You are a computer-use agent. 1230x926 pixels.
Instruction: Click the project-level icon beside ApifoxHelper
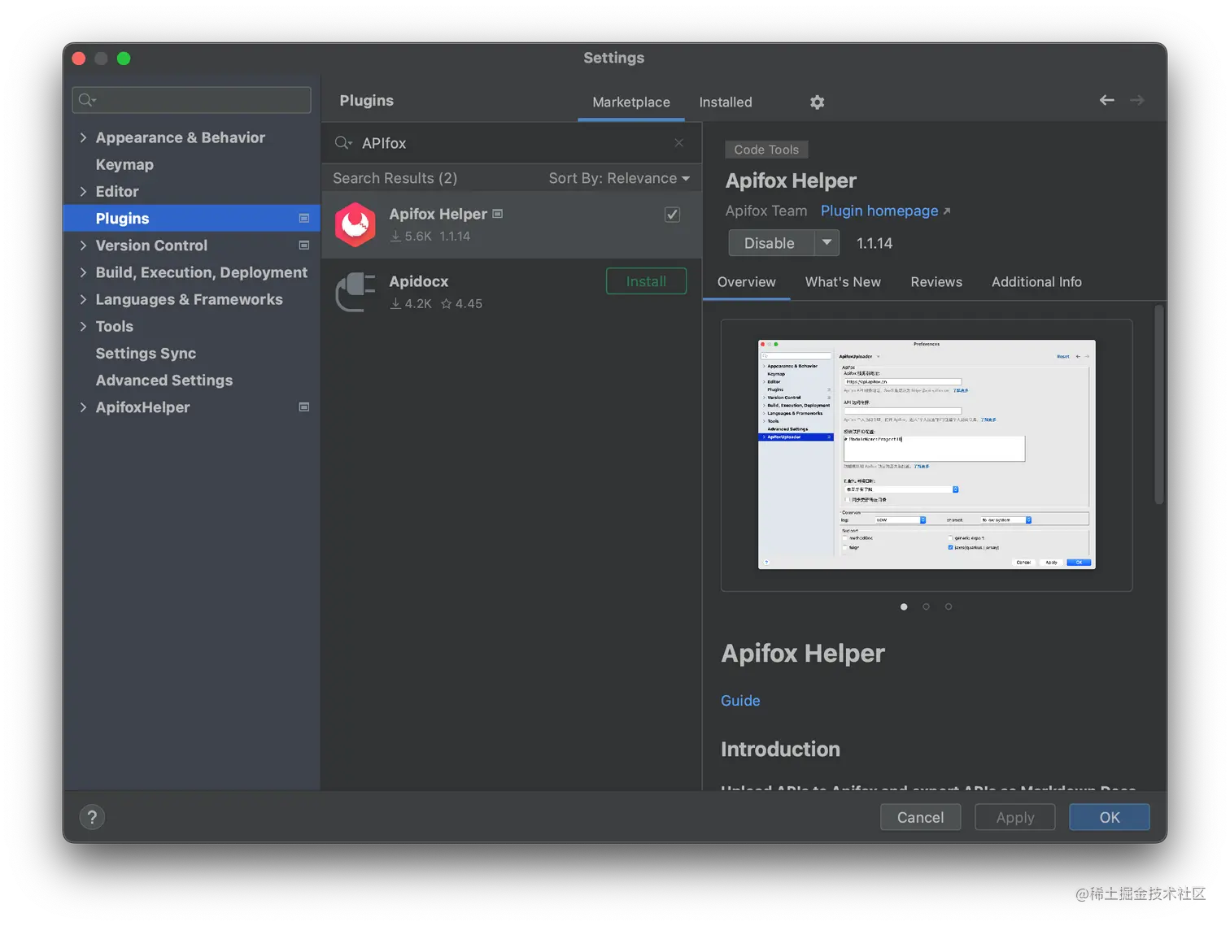click(x=304, y=406)
